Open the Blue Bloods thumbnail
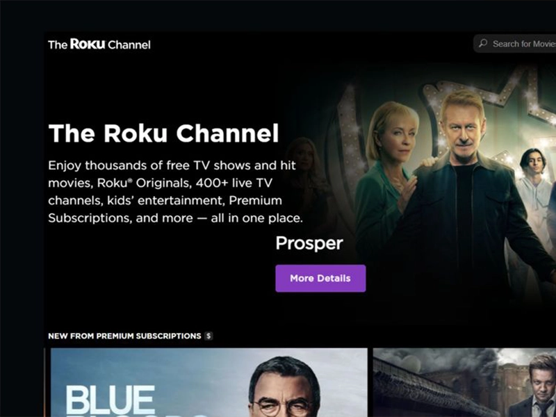Screen dimensions: 556x417 [x=209, y=382]
